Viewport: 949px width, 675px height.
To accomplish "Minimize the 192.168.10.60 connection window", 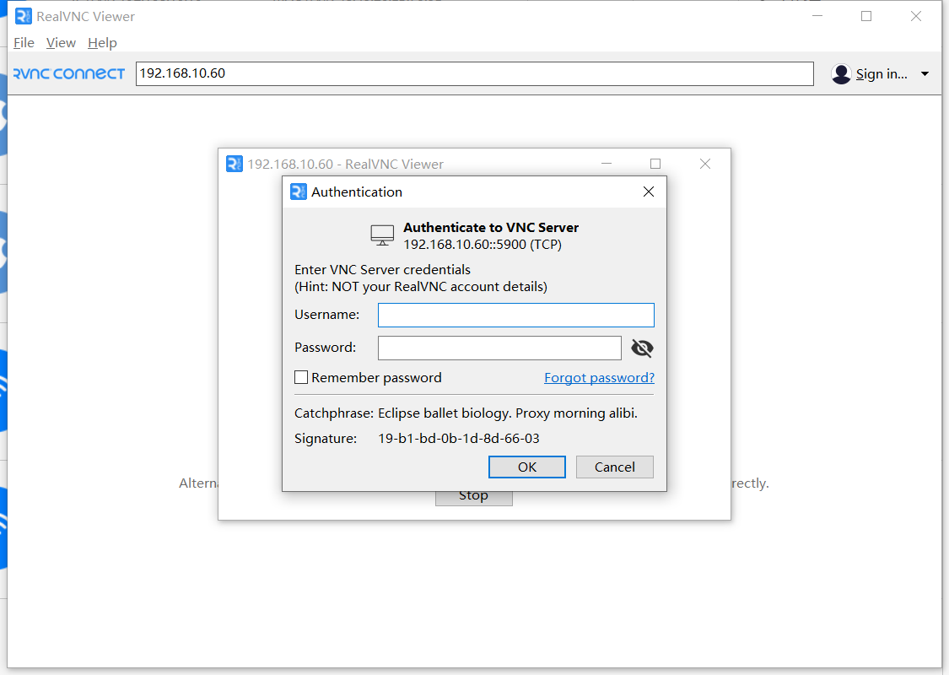I will (607, 164).
